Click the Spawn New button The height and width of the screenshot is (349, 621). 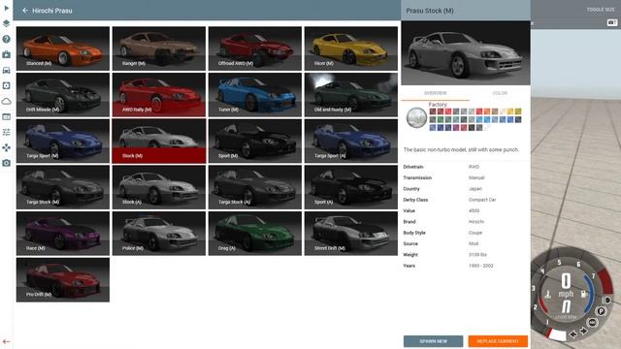point(434,341)
